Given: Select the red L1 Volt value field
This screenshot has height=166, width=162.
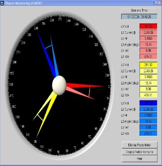Looking at the screenshot, I should point(148,26).
